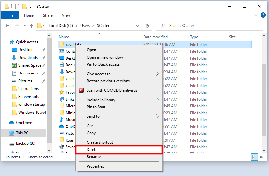This screenshot has width=269, height=176.
Task: Choose Pin to Quick access
Action: pyautogui.click(x=119, y=64)
